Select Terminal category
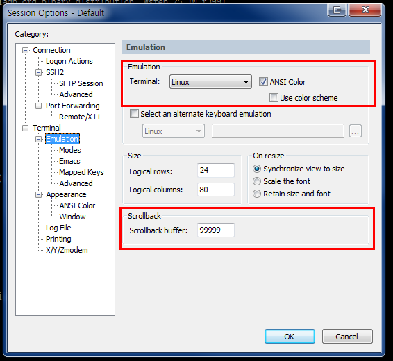The image size is (393, 361). (x=47, y=128)
